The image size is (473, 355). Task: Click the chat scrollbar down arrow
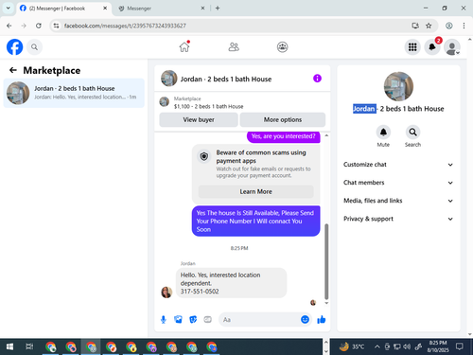(x=326, y=303)
